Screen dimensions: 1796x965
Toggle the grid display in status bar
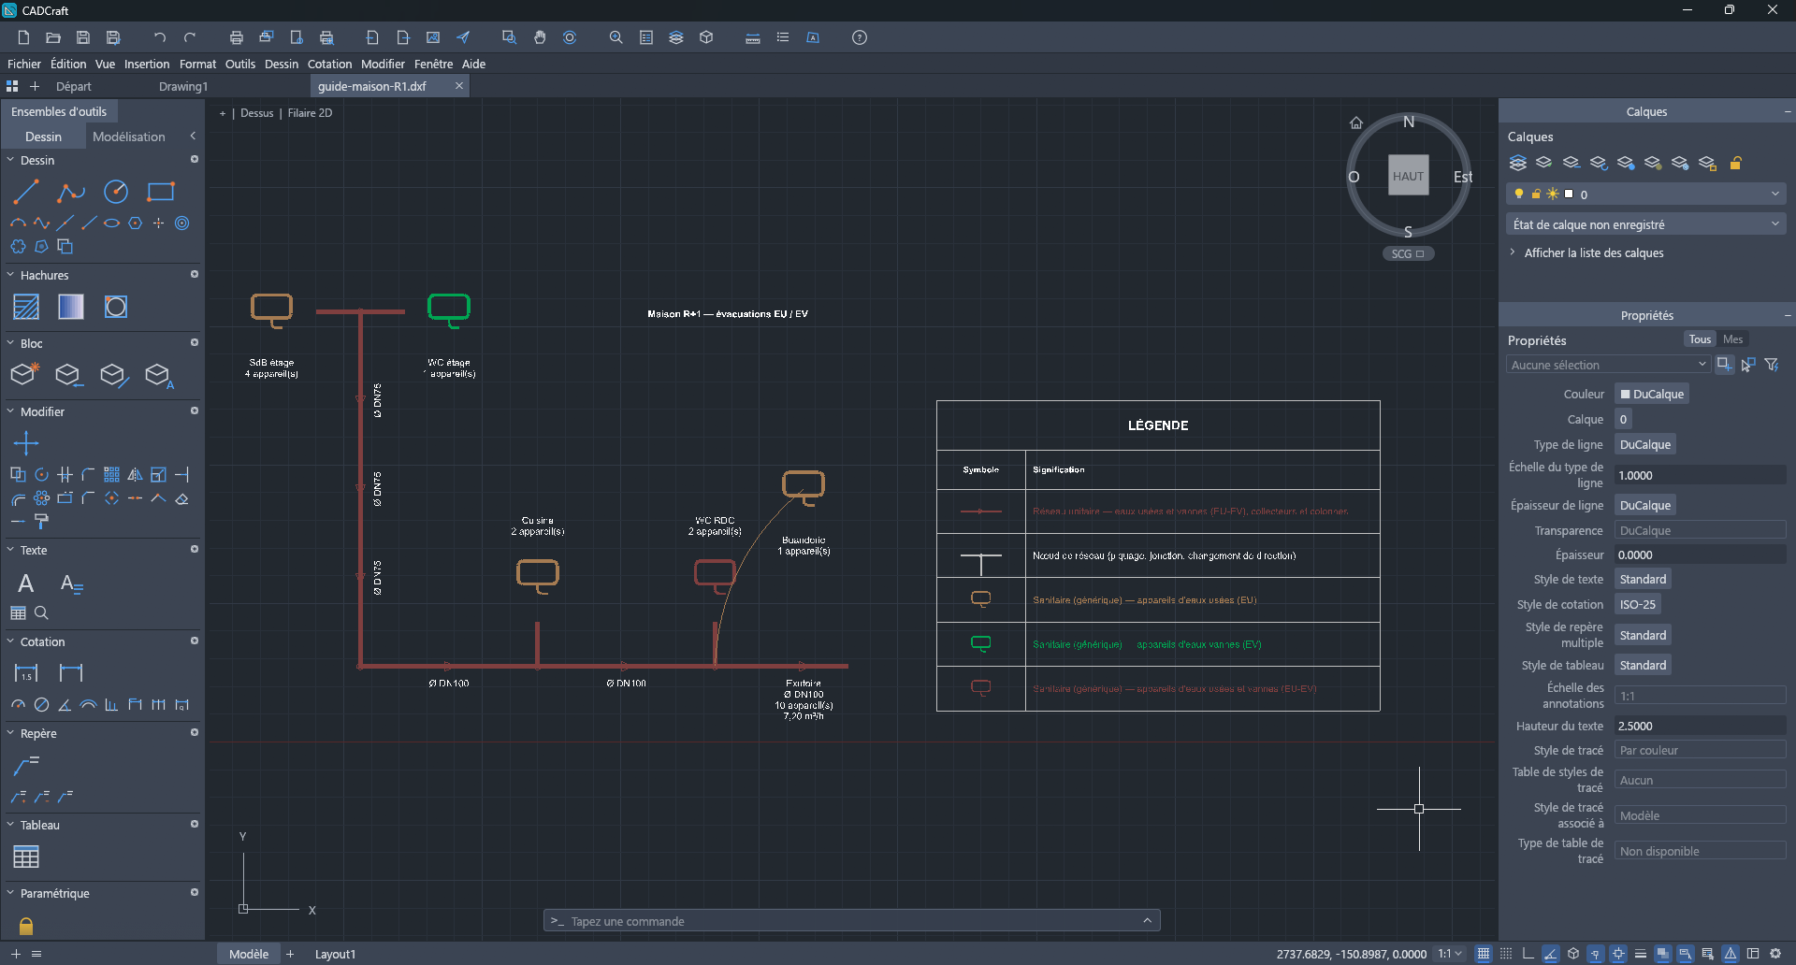[x=1484, y=954]
